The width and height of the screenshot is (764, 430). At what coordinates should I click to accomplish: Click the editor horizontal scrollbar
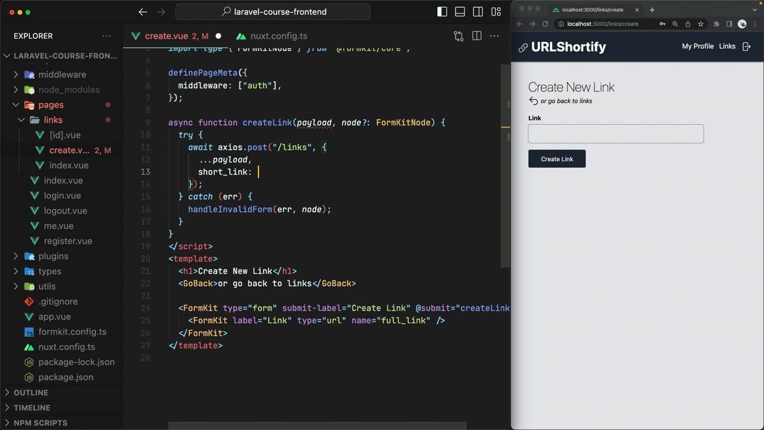[x=317, y=426]
